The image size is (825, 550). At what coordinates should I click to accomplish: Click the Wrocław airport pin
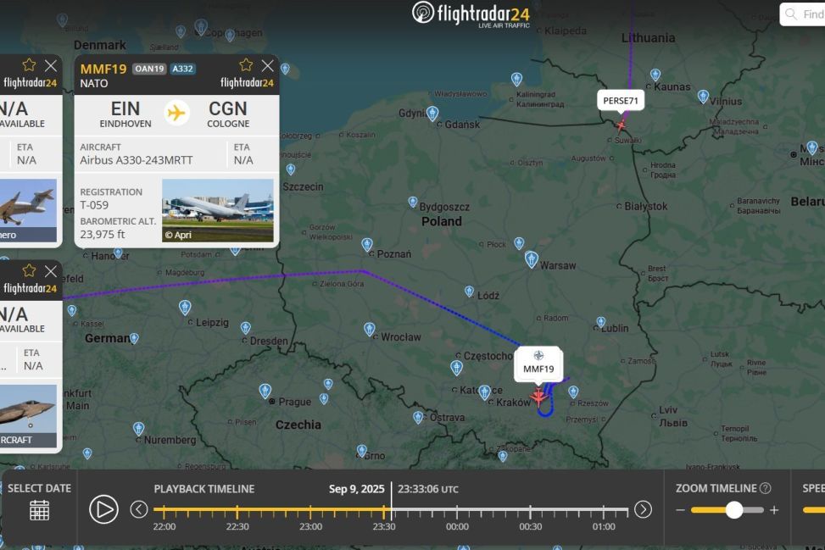(370, 330)
